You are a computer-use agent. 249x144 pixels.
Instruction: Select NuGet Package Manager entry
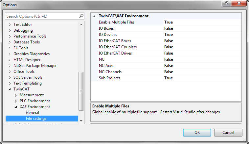35,66
